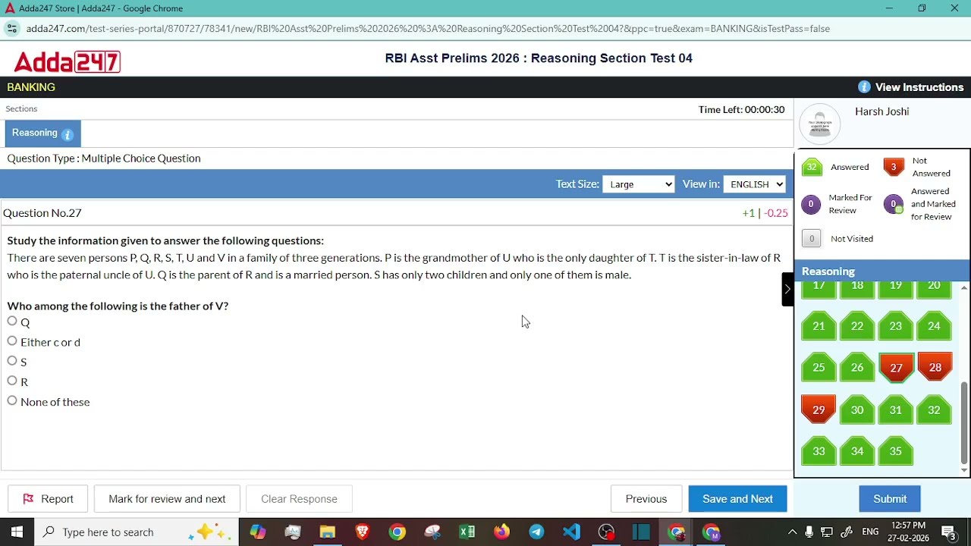Open the Text Size dropdown
This screenshot has height=546, width=971.
click(x=638, y=184)
